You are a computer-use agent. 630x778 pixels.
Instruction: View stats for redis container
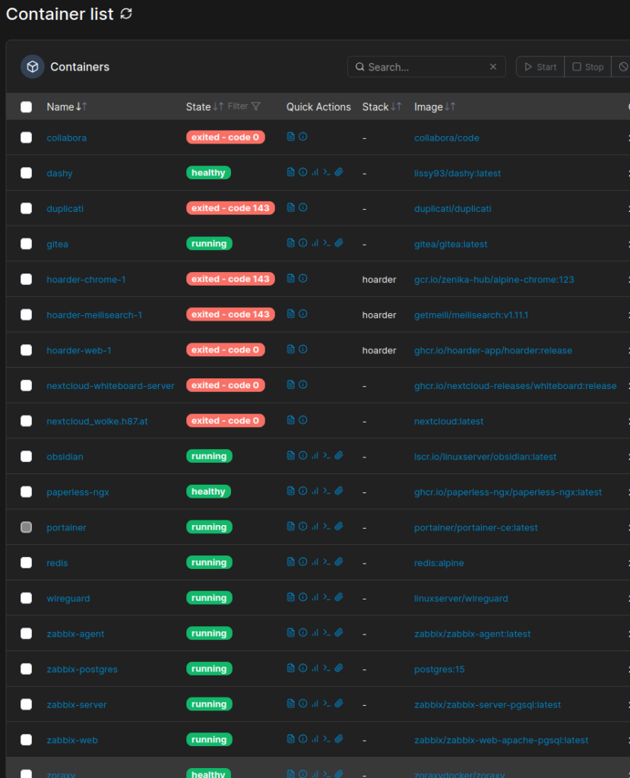tap(315, 561)
